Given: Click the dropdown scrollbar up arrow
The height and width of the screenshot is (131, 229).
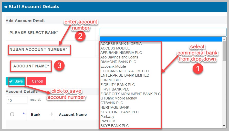Looking at the screenshot, I should click(x=224, y=39).
